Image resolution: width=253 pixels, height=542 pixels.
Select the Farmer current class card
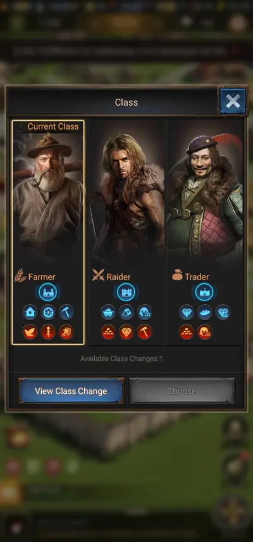(x=48, y=232)
